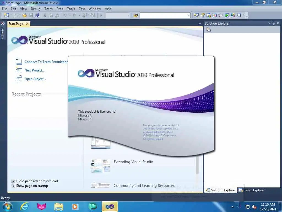Click the Navigate Backward icon
Image resolution: width=282 pixels, height=212 pixels.
pos(85,15)
